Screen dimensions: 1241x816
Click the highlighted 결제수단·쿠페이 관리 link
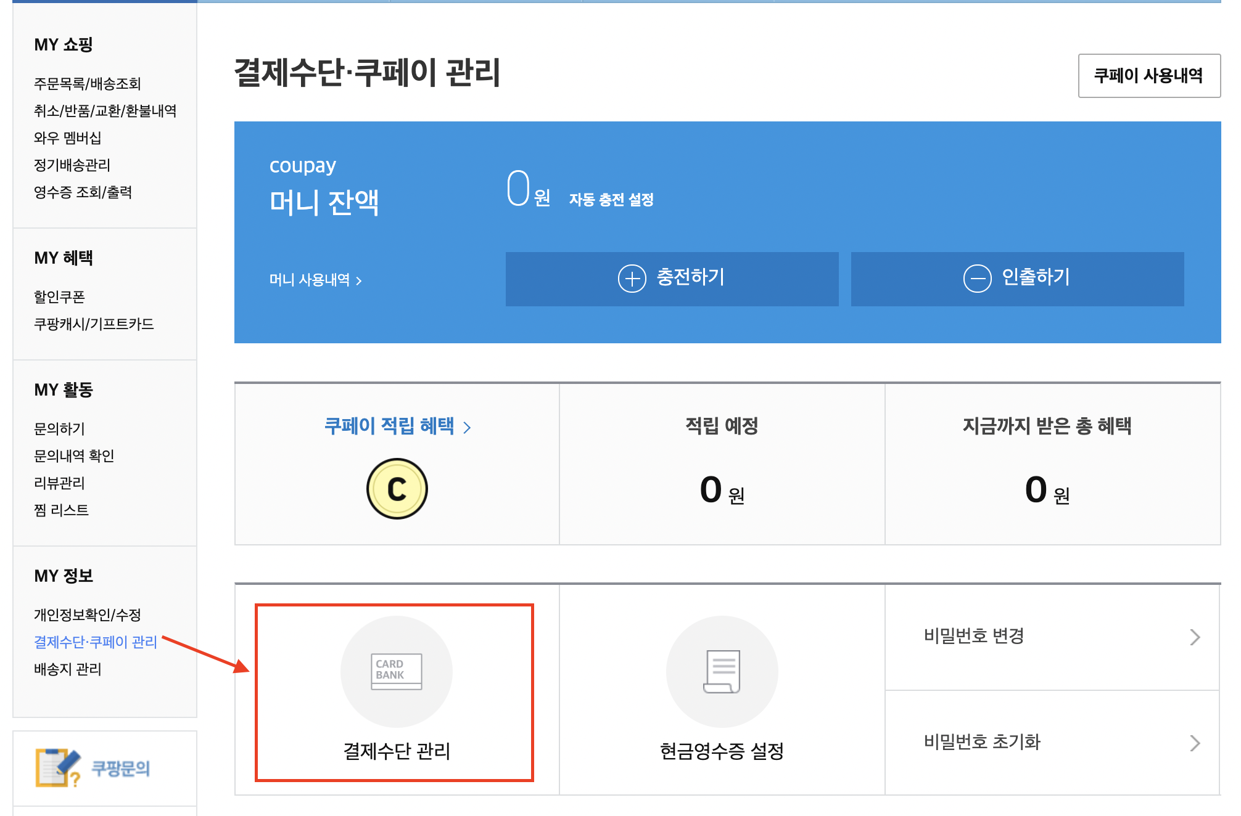[94, 642]
